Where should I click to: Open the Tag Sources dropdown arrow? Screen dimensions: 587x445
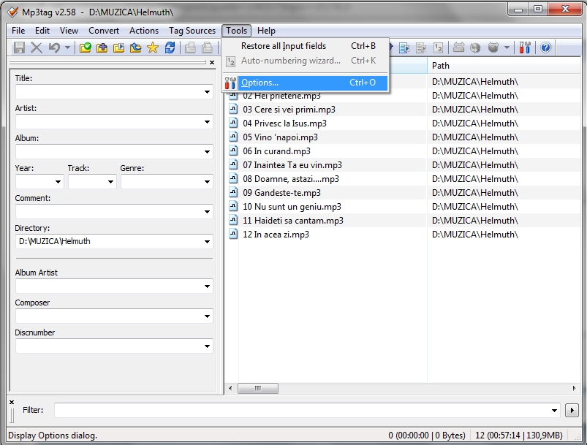click(507, 47)
